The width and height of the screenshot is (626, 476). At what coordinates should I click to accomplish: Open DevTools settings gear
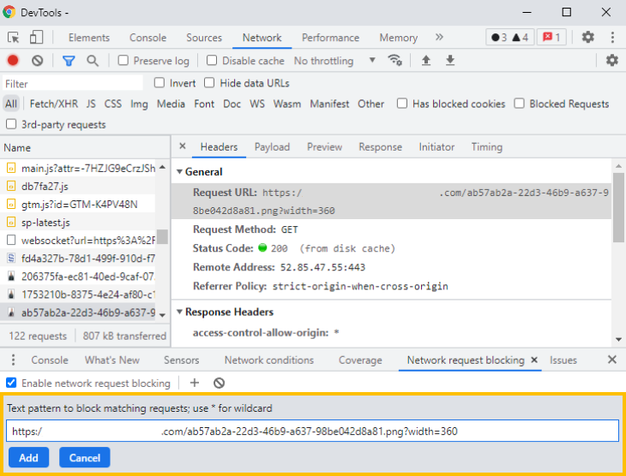pos(587,38)
